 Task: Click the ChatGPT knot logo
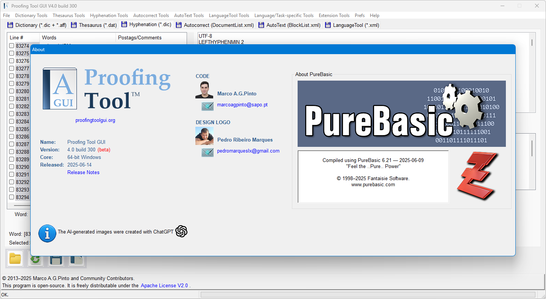click(x=181, y=231)
